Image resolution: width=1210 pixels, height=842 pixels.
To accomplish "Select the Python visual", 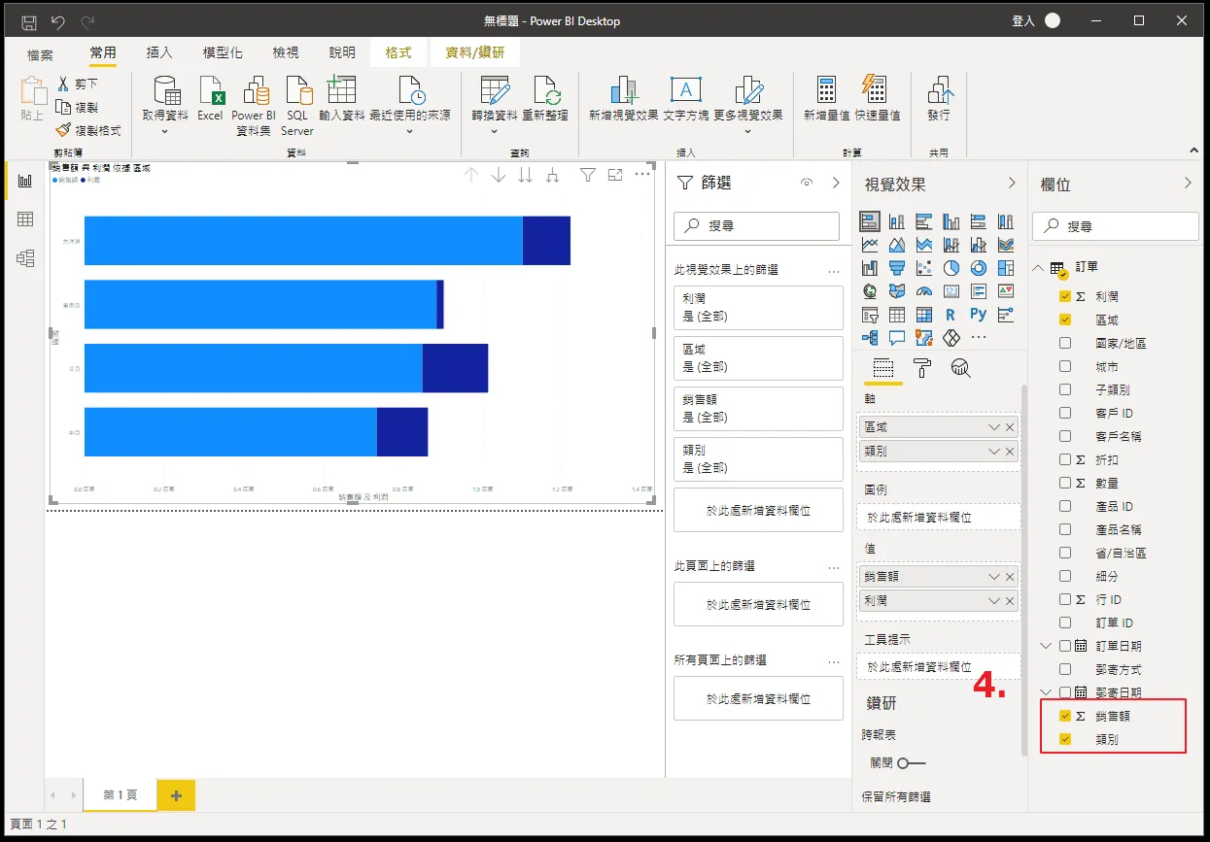I will tap(979, 315).
